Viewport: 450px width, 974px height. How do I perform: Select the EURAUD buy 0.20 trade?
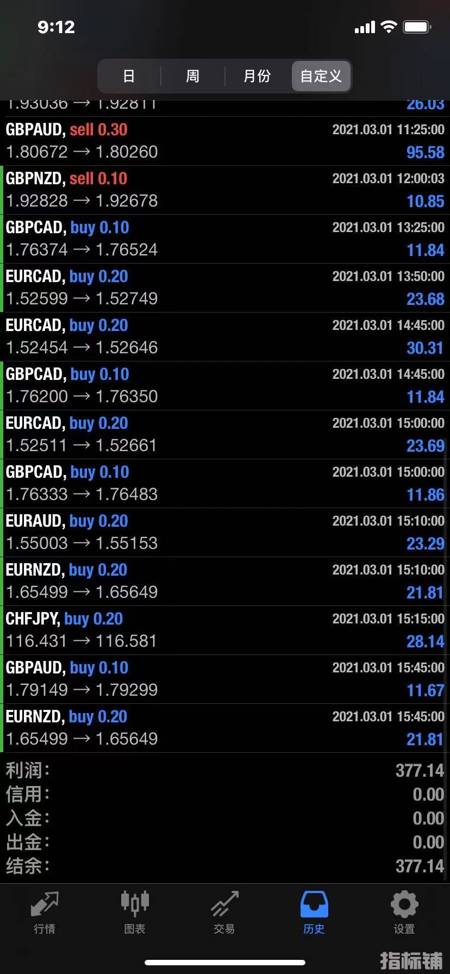pyautogui.click(x=225, y=532)
